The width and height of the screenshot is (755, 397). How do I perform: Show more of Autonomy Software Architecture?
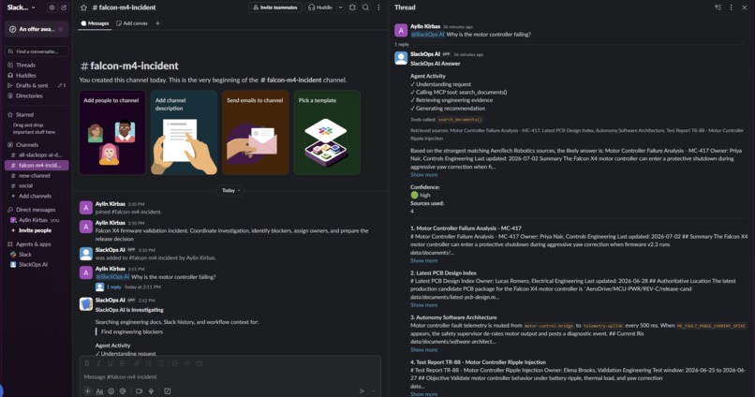click(x=423, y=350)
